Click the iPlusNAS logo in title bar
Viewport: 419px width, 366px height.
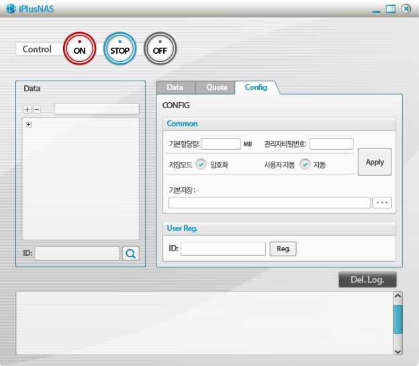11,9
